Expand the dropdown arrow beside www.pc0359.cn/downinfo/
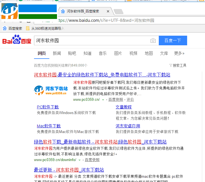Image resolution: width=205 pixels, height=182 pixels. [79, 160]
